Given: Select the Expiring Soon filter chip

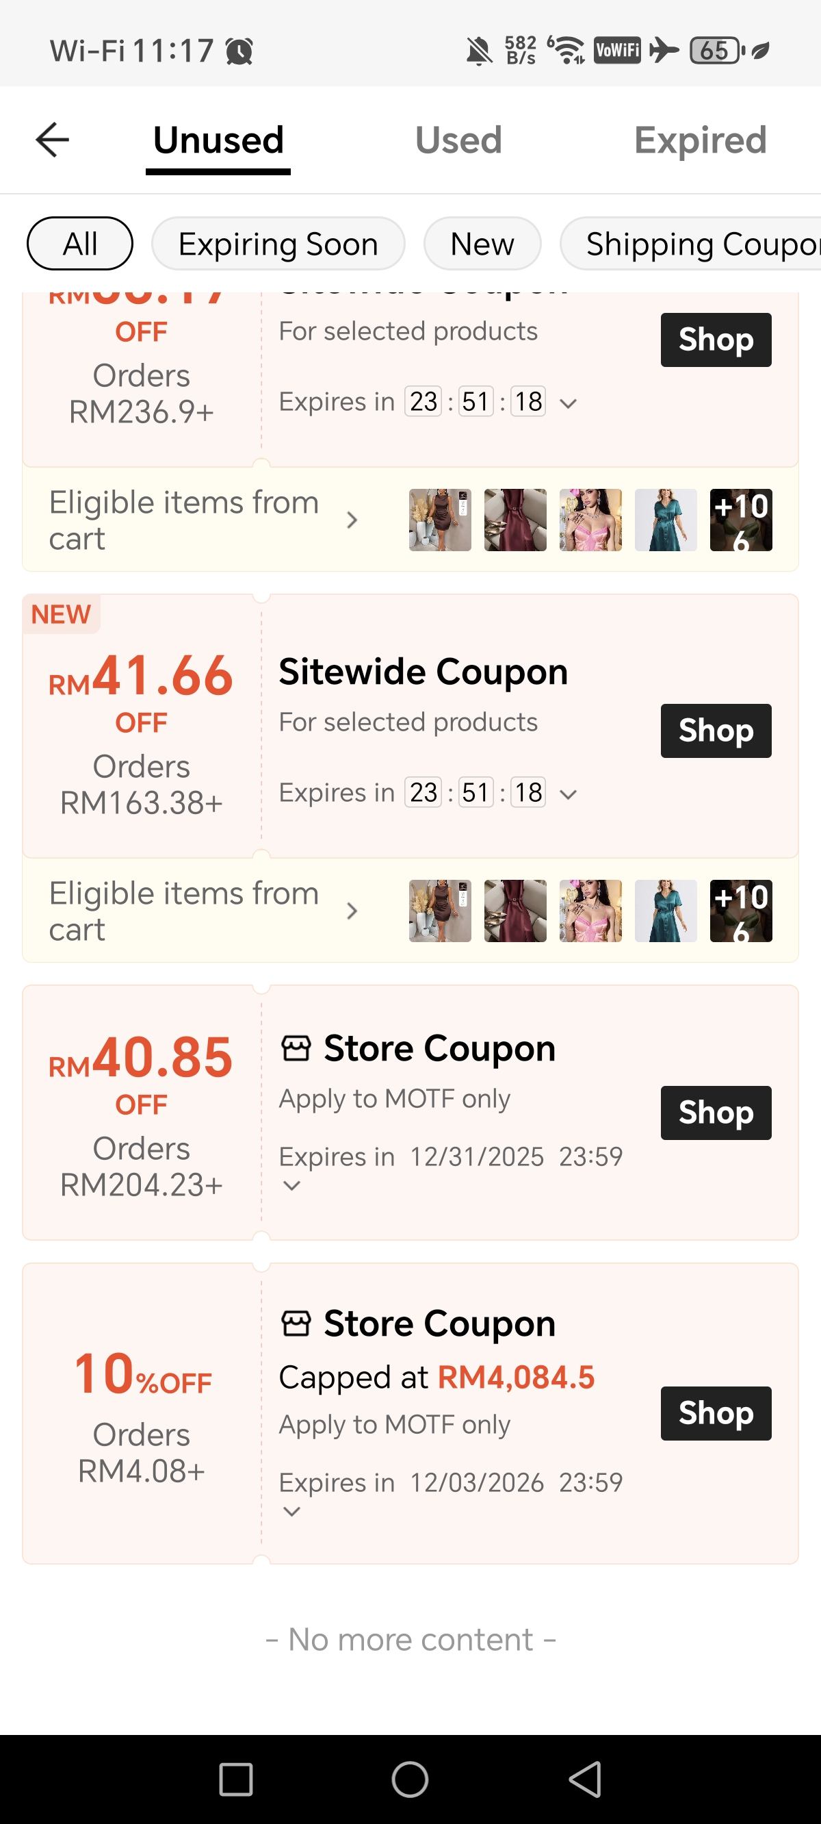Looking at the screenshot, I should point(278,244).
